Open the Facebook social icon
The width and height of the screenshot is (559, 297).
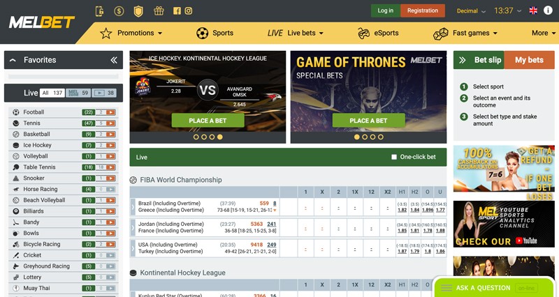point(177,10)
